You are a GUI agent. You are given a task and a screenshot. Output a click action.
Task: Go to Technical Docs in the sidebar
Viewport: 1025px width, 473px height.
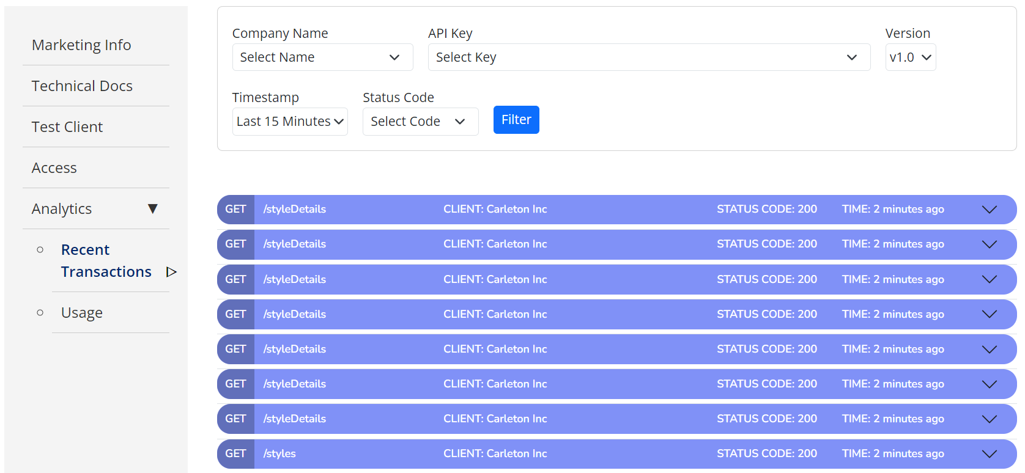coord(82,86)
